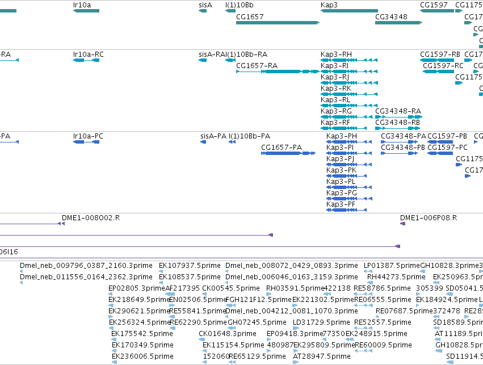
Task: Click protein CG1597-PC
Action: 440,153
